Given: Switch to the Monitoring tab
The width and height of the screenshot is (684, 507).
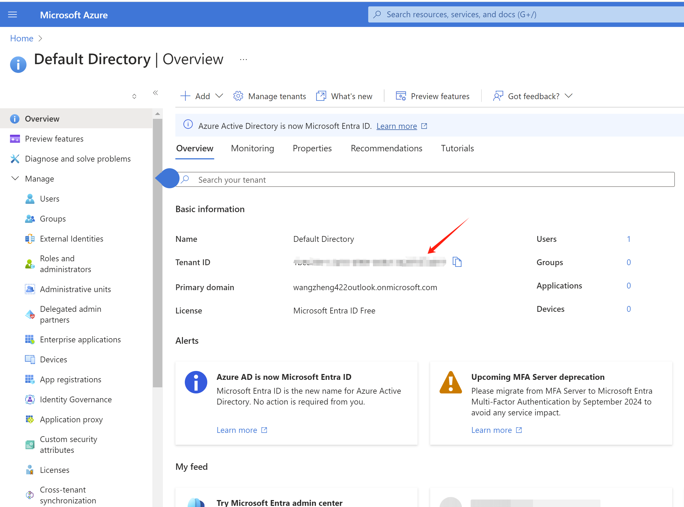Looking at the screenshot, I should point(252,148).
